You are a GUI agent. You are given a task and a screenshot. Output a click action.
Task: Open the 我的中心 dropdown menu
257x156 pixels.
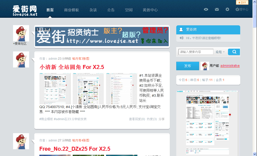150,10
